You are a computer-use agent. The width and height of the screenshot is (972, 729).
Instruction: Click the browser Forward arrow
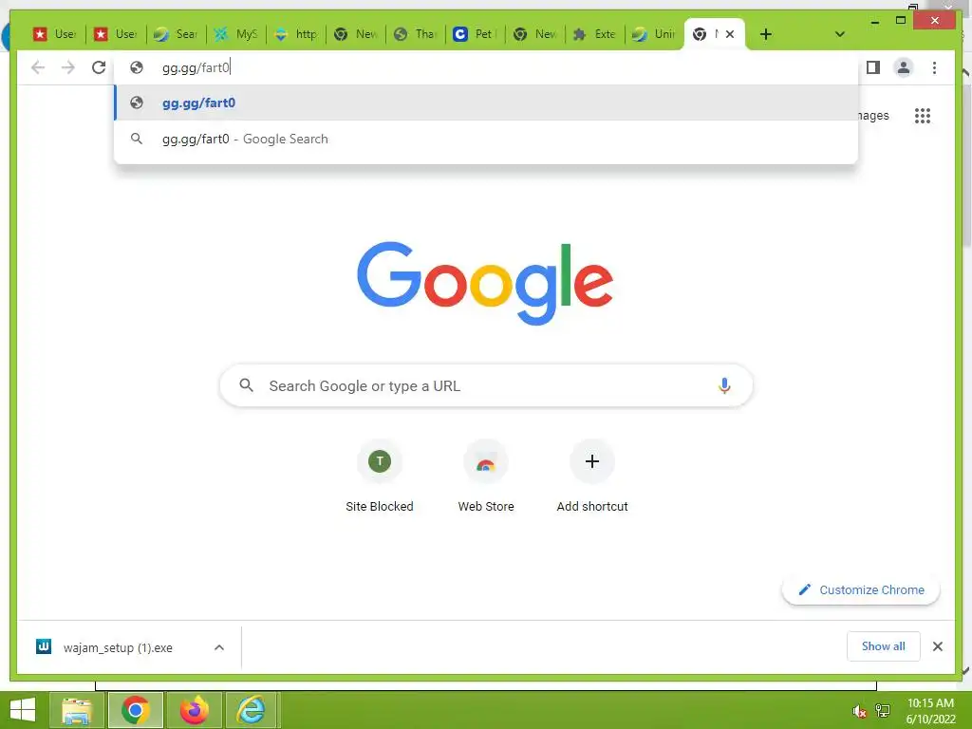[68, 67]
